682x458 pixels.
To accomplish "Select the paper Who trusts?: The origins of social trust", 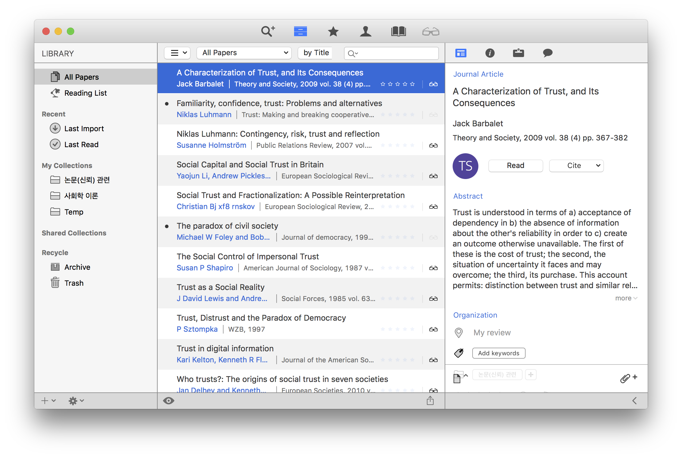I will pyautogui.click(x=301, y=381).
